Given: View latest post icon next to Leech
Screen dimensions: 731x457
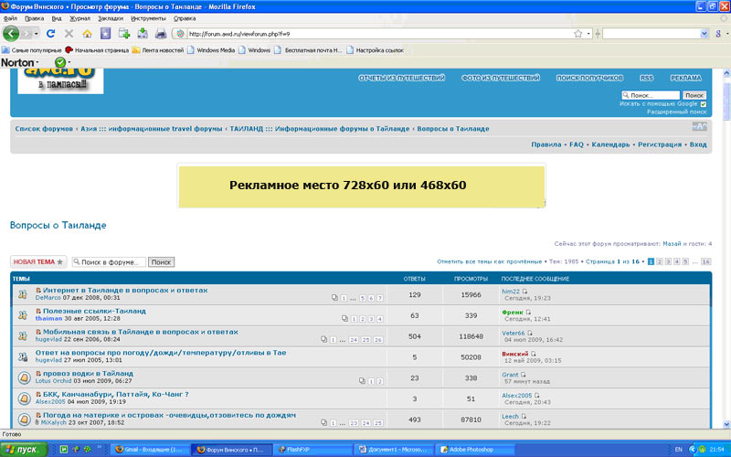Looking at the screenshot, I should coord(524,417).
